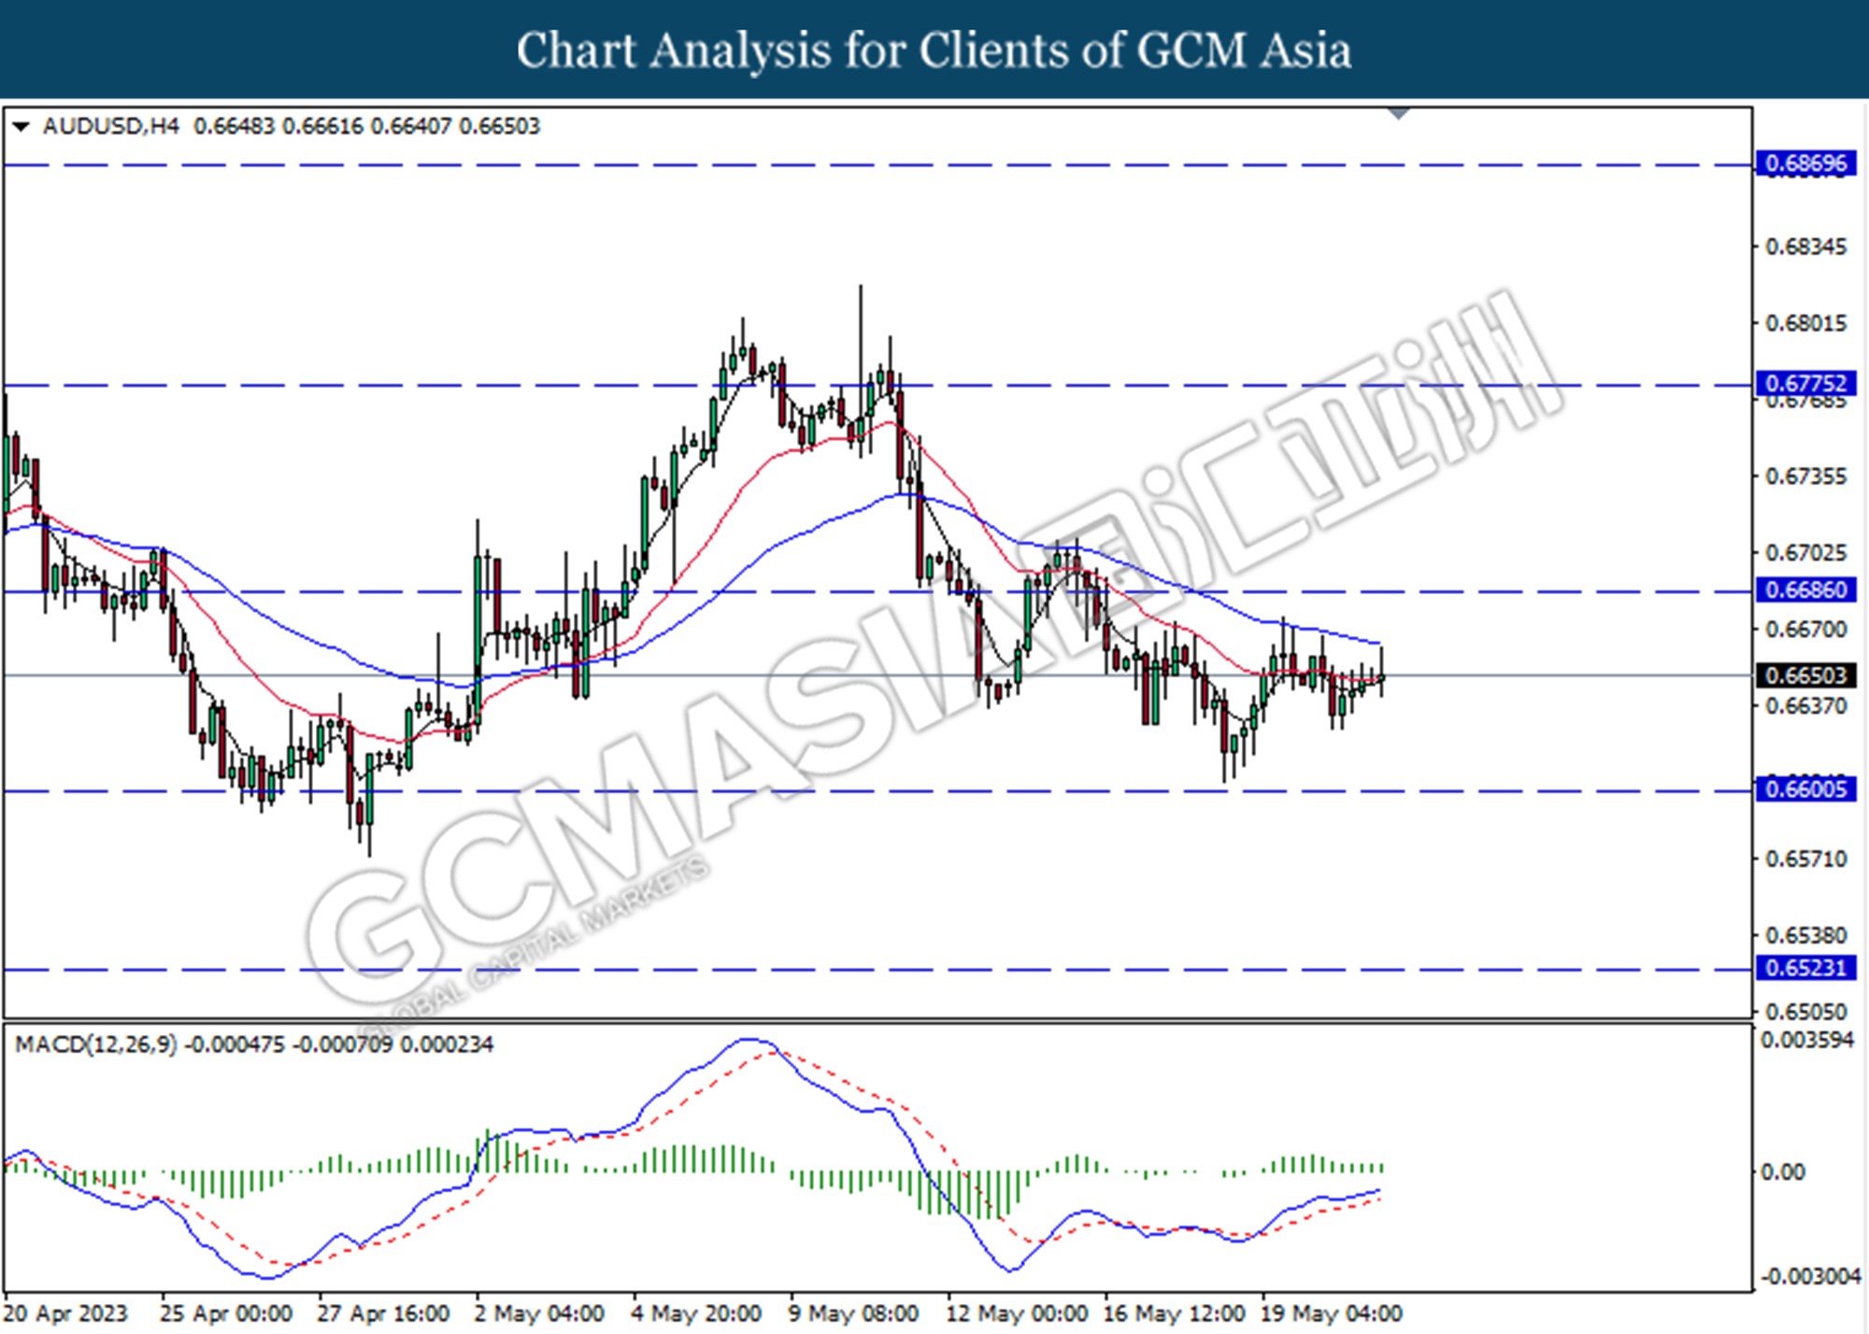The width and height of the screenshot is (1869, 1334).
Task: Select the 0.68015 price axis value
Action: [1805, 324]
